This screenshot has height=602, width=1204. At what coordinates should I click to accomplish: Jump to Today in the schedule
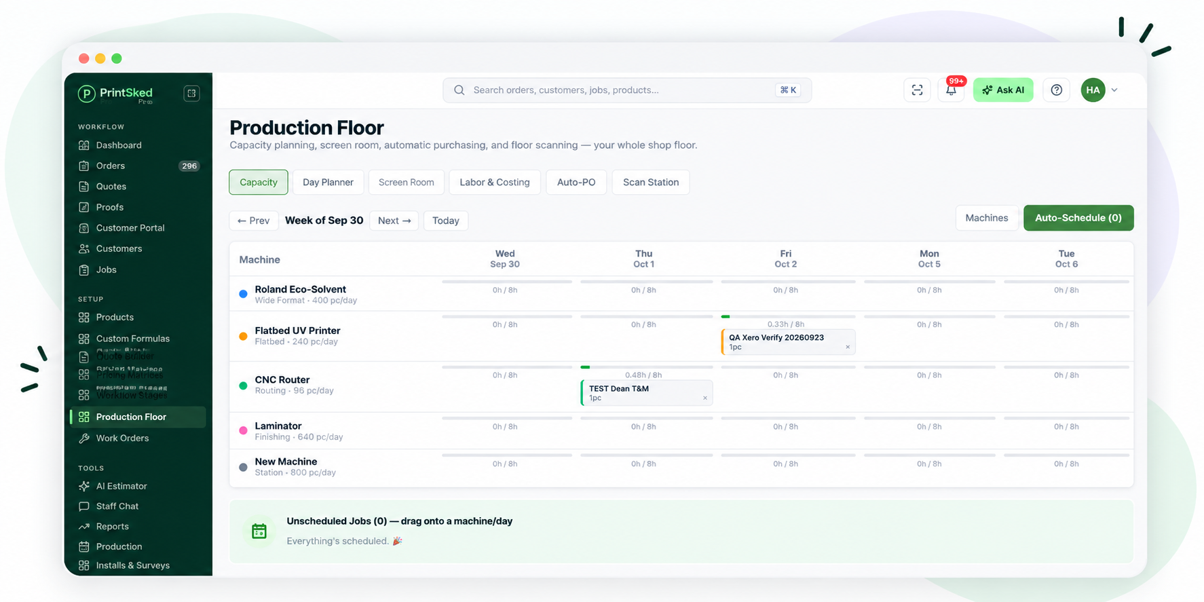click(446, 221)
